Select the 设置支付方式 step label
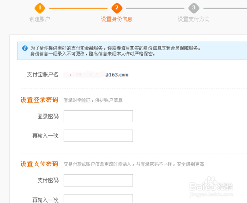Image resolution: width=247 pixels, height=203 pixels. (x=194, y=19)
